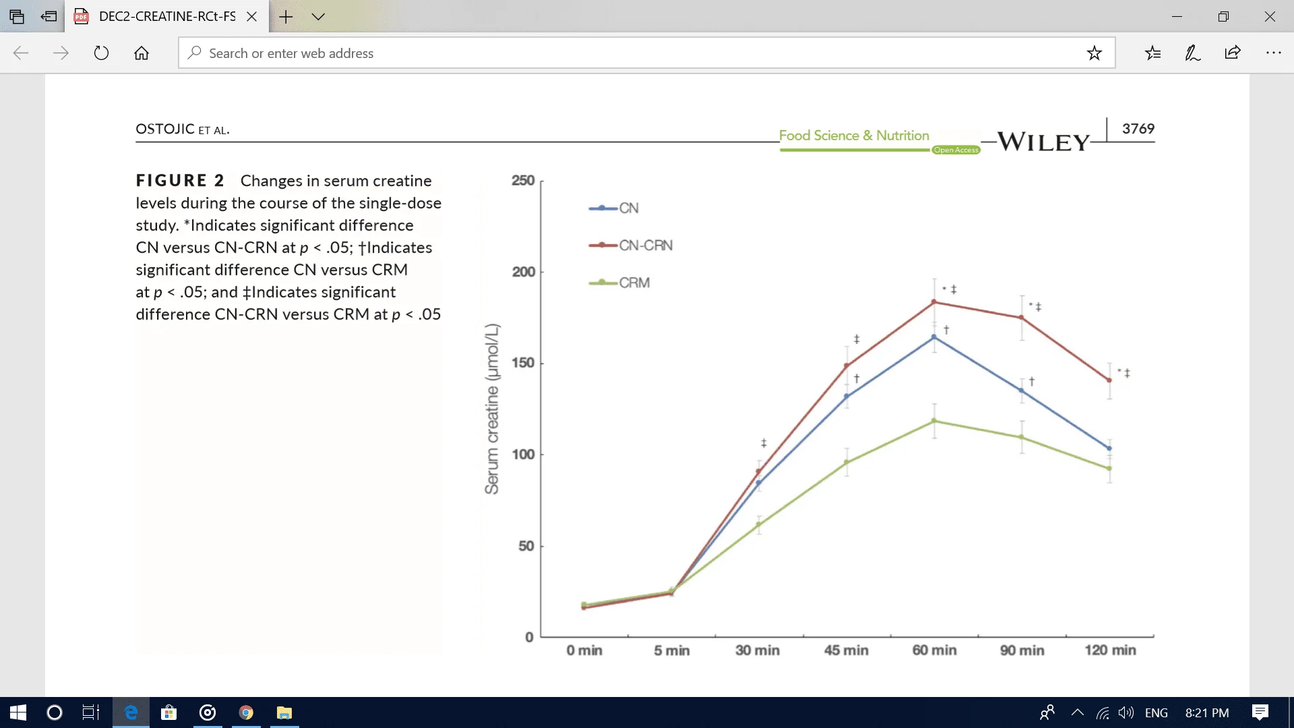Image resolution: width=1294 pixels, height=728 pixels.
Task: Click the 250 y-axis value
Action: point(523,181)
